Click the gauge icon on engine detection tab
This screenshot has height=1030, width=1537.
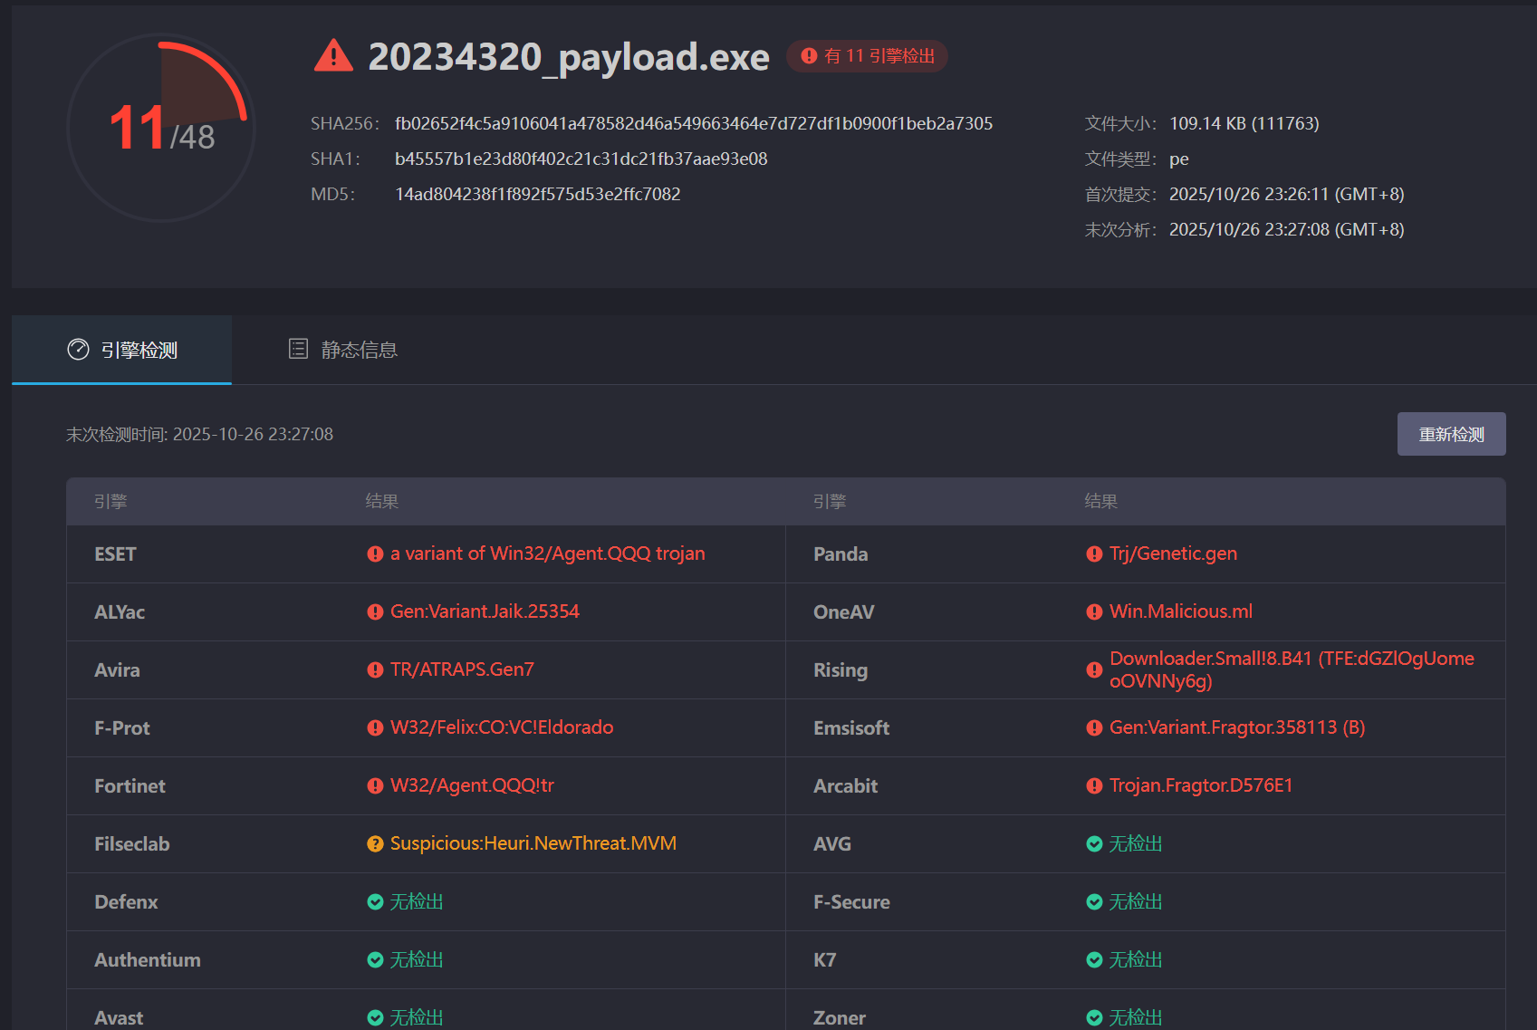pos(79,350)
